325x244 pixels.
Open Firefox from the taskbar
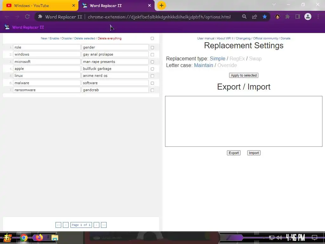tap(39, 237)
